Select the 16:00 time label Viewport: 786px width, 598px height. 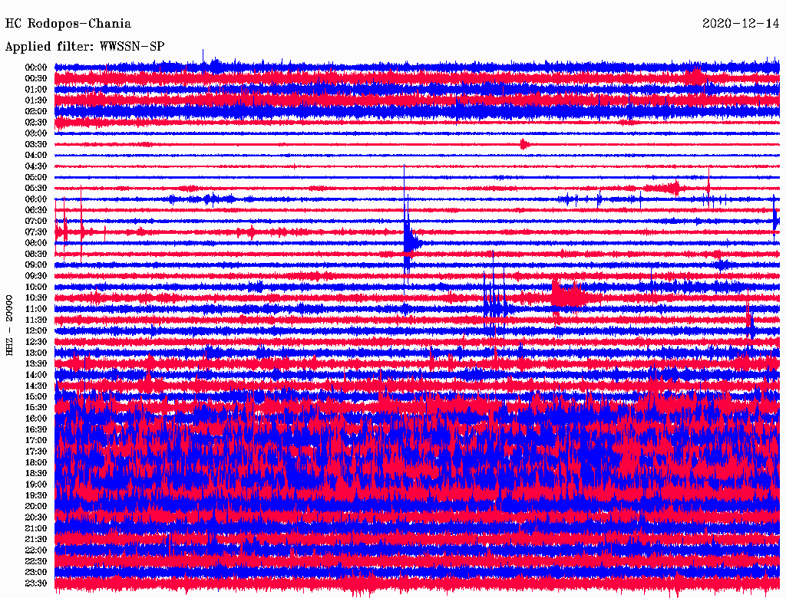(36, 419)
